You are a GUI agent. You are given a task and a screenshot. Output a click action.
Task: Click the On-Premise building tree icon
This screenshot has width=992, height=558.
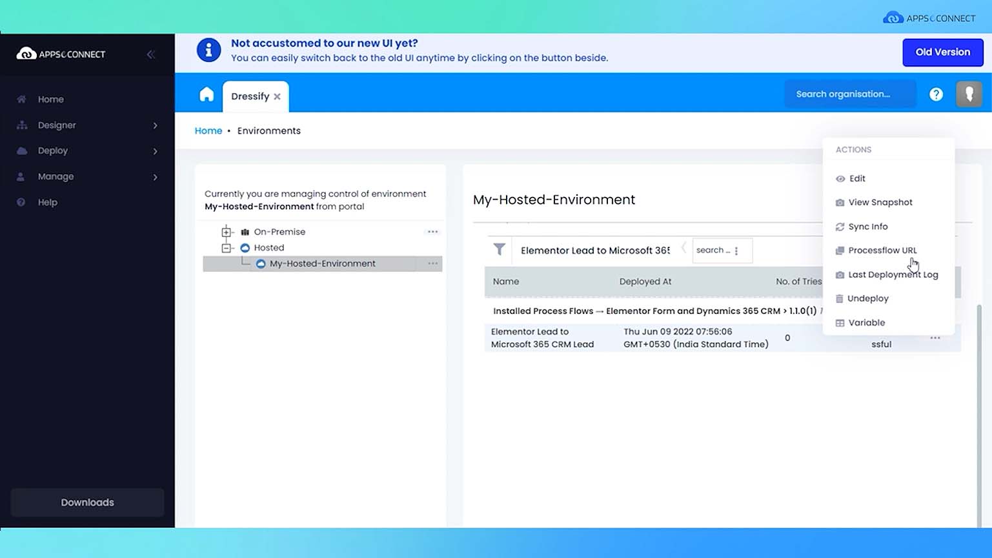pyautogui.click(x=245, y=232)
